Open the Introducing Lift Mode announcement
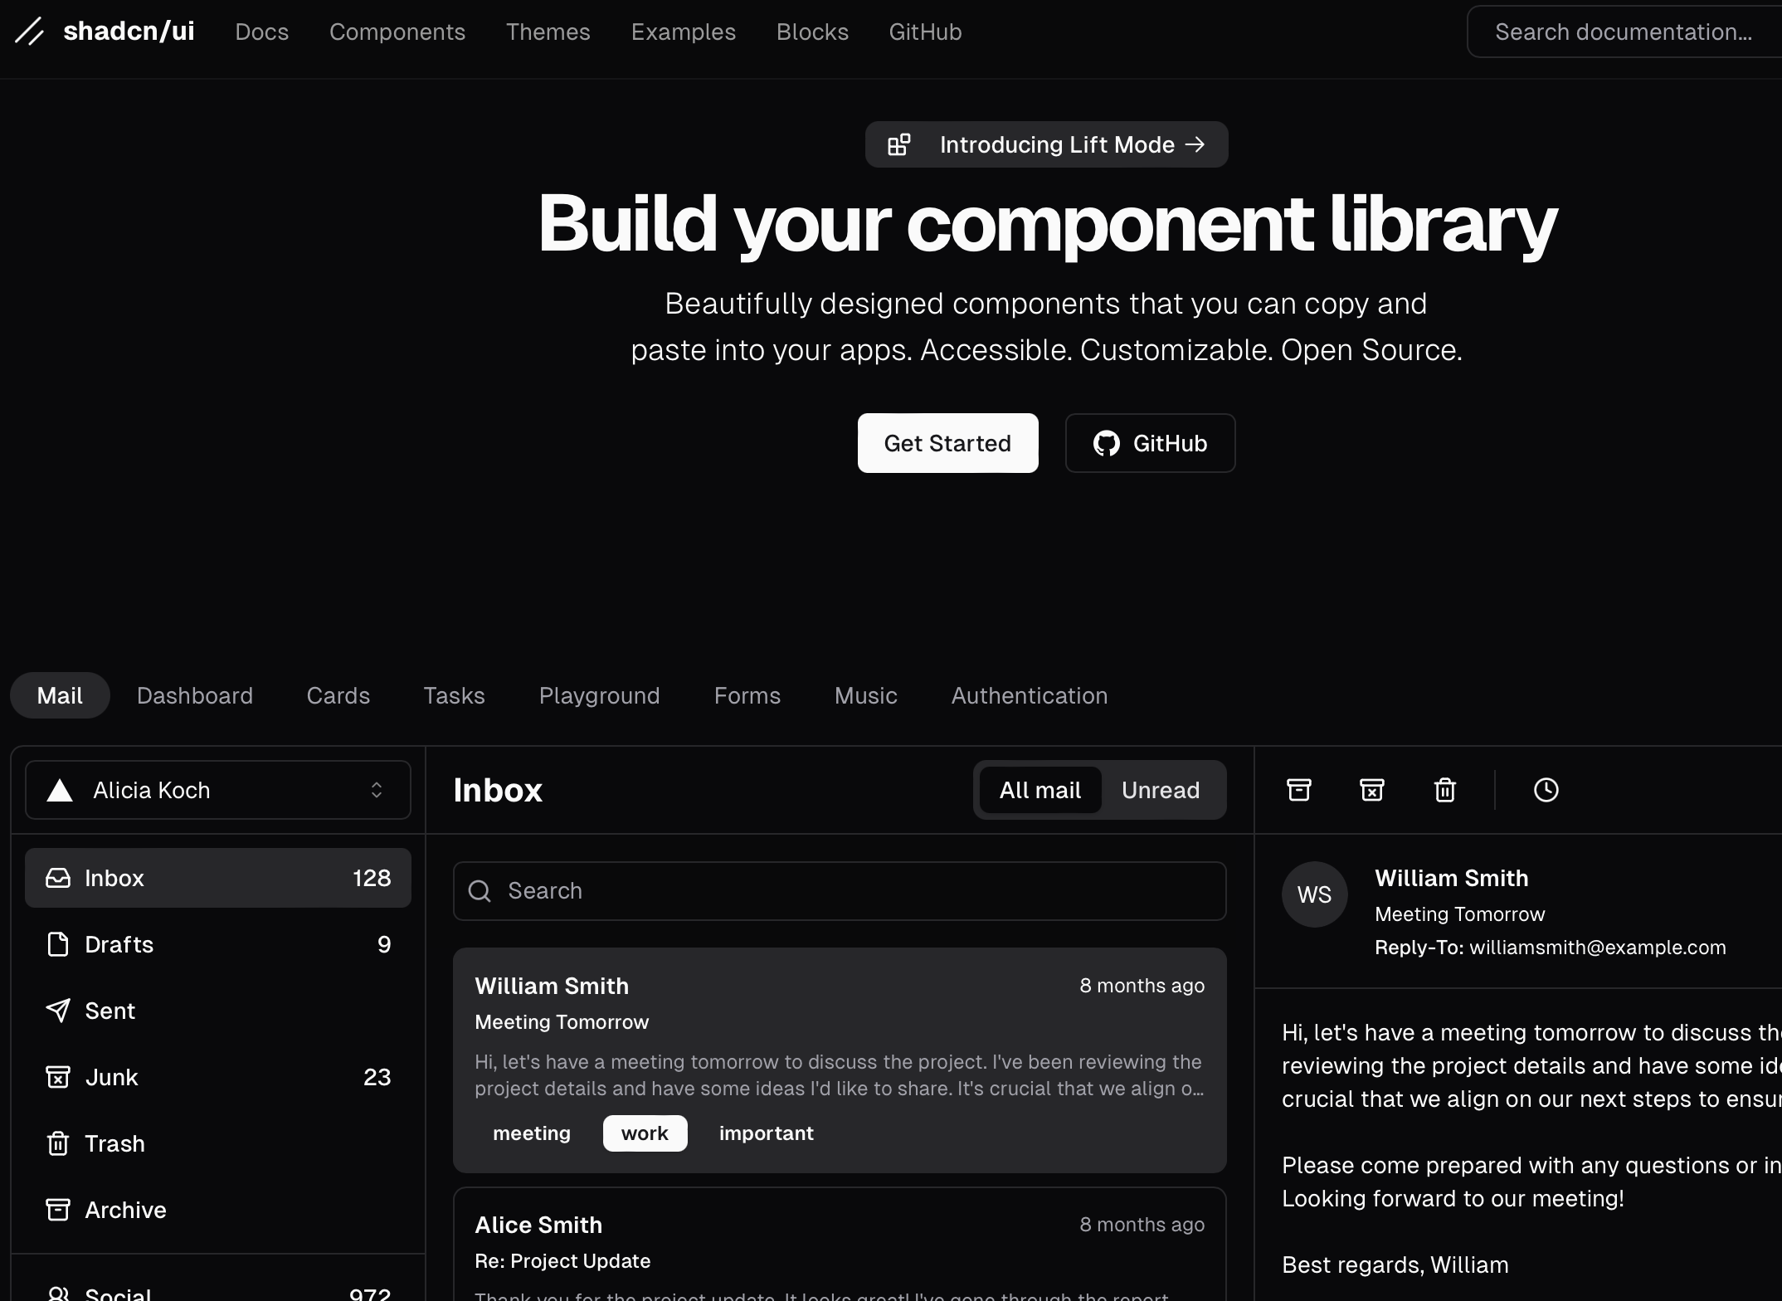Viewport: 1782px width, 1301px height. click(x=1046, y=144)
